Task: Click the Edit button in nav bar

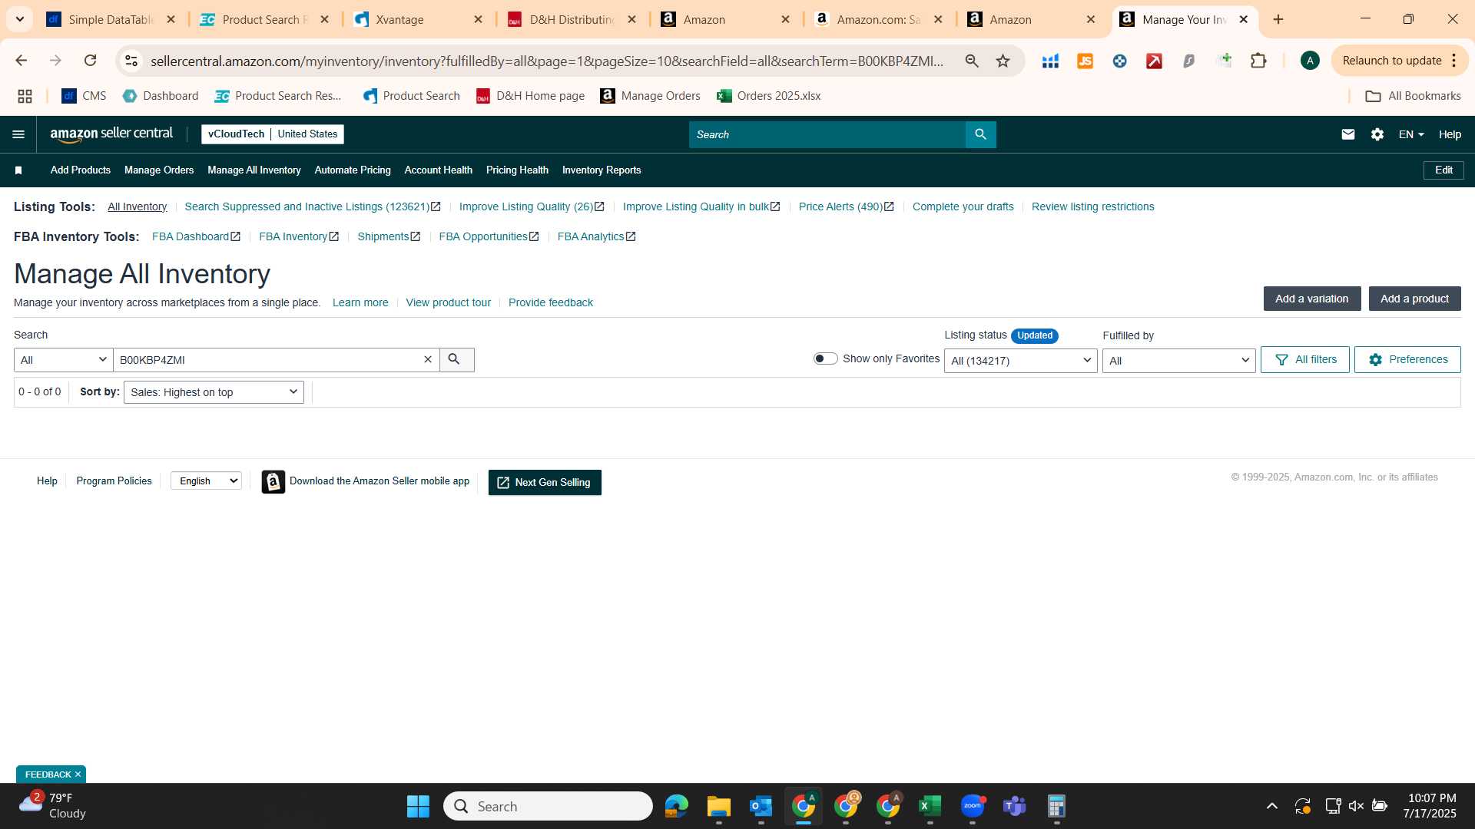Action: pos(1444,170)
